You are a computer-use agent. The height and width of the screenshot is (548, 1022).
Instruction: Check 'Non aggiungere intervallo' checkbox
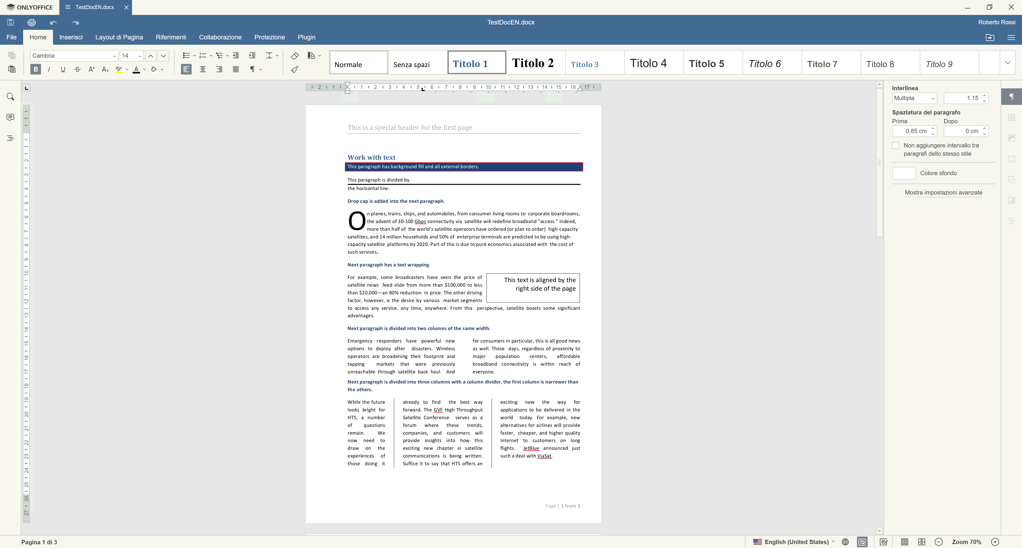895,146
